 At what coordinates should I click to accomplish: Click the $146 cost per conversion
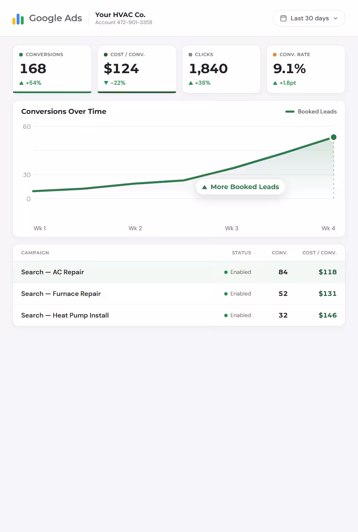click(x=328, y=315)
